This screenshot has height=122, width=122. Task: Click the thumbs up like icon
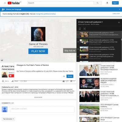(x=63, y=81)
